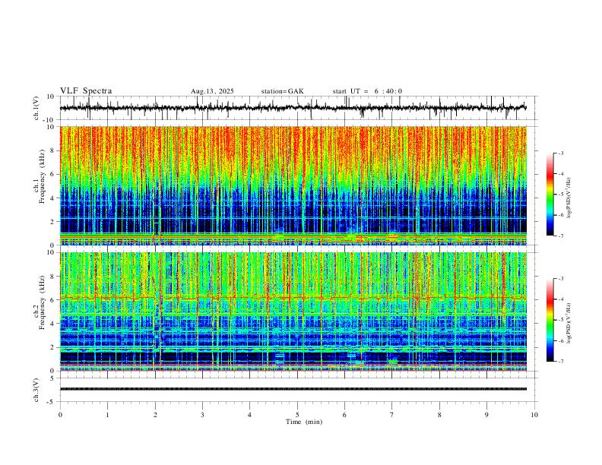This screenshot has height=465, width=602.
Task: Select the ch.1 voltage waveform trace
Action: [293, 108]
